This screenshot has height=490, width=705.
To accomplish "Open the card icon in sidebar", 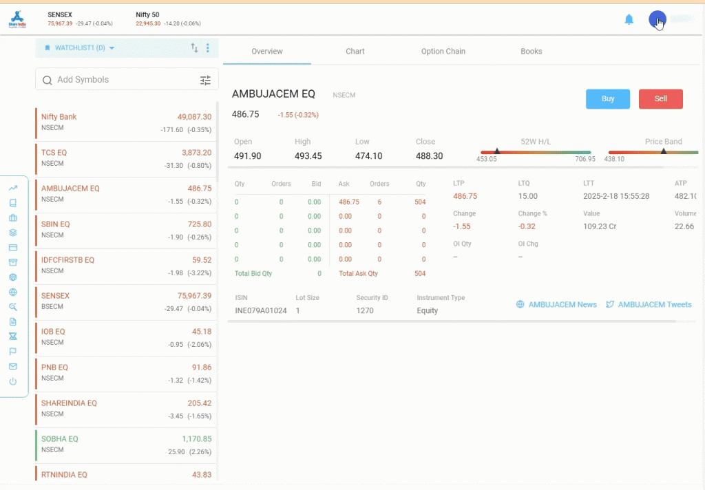I will tap(13, 247).
